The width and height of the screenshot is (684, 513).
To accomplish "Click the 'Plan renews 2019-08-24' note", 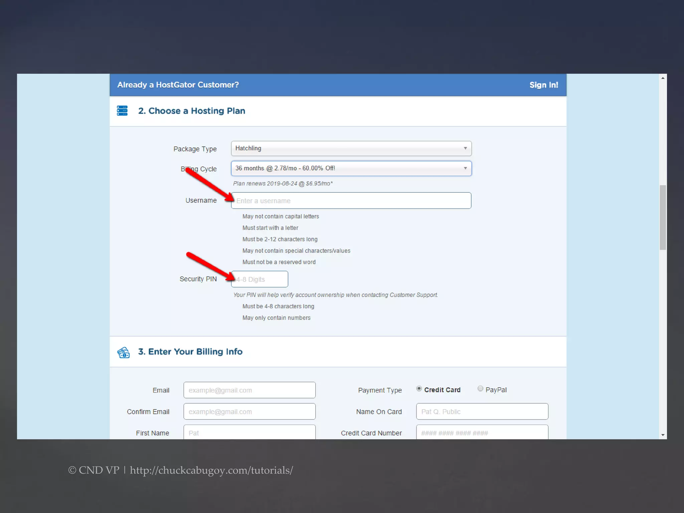I will [x=283, y=183].
